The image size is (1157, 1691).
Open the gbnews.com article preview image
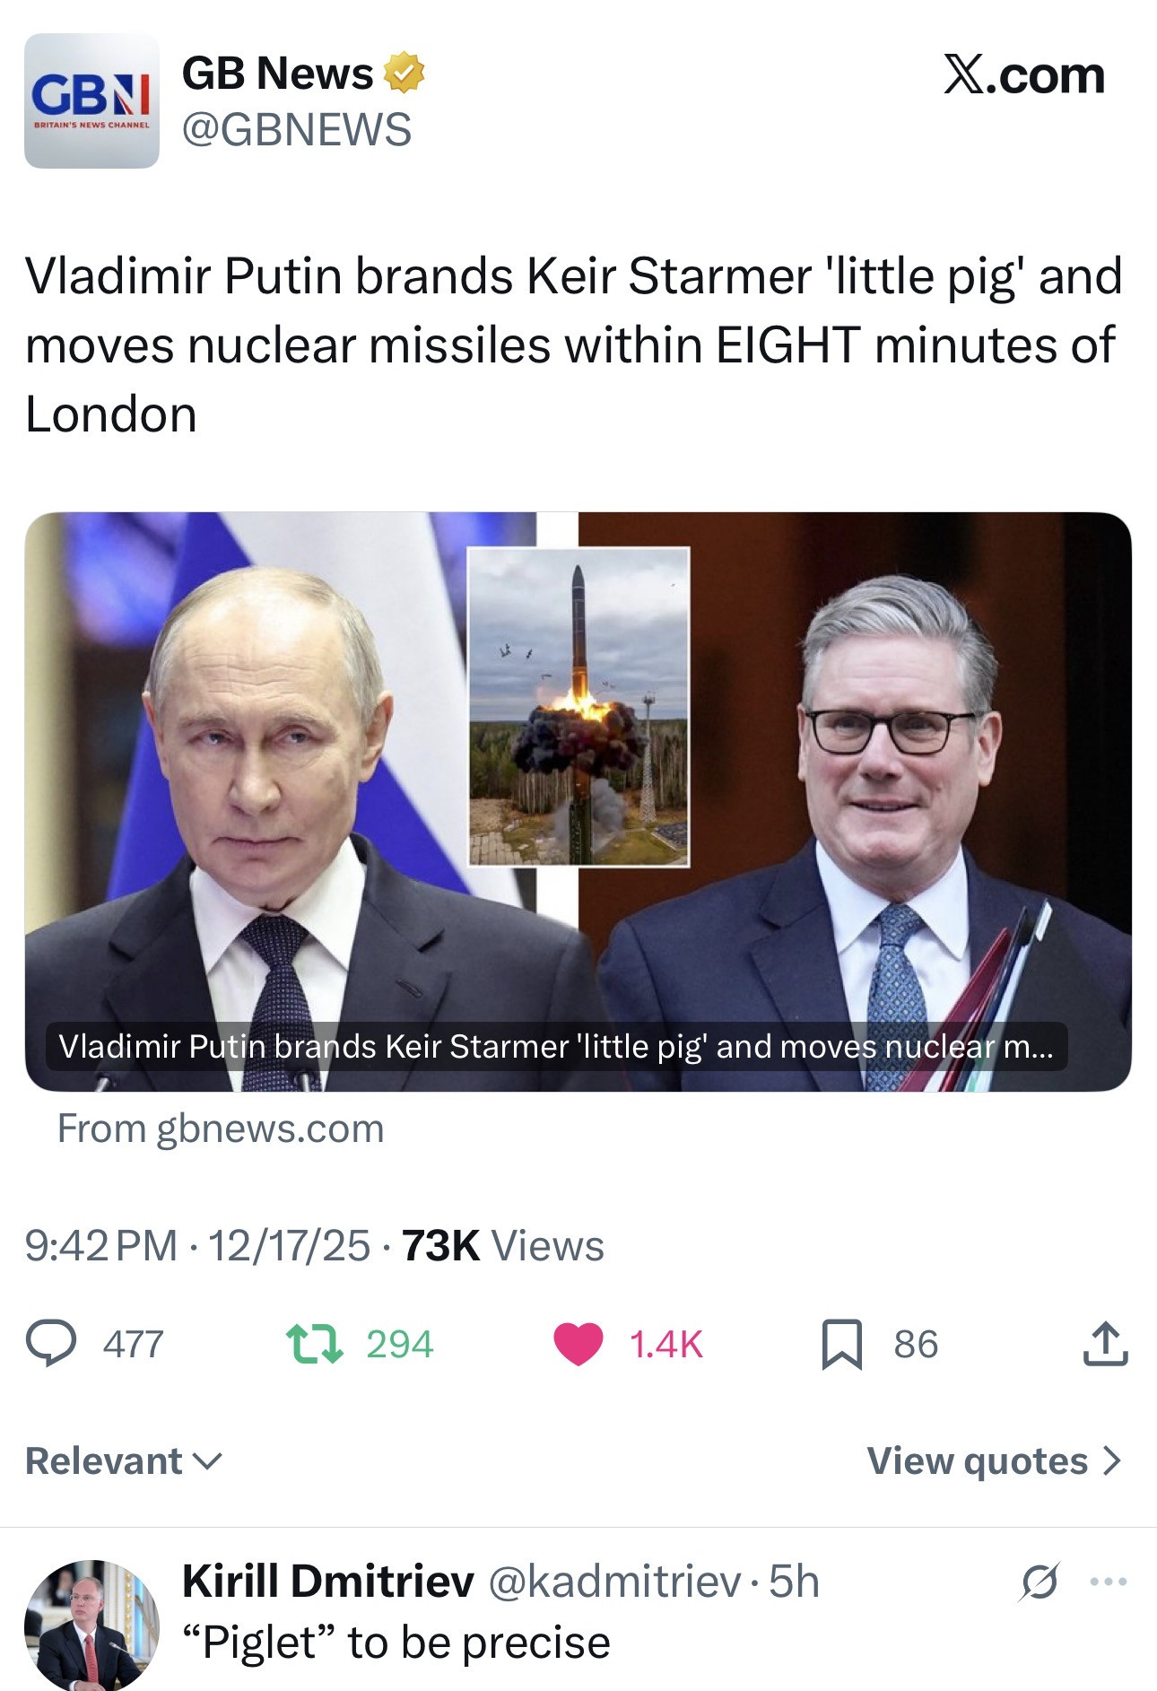(578, 801)
